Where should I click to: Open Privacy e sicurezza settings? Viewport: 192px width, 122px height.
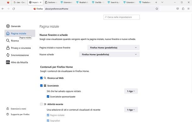click(20, 48)
